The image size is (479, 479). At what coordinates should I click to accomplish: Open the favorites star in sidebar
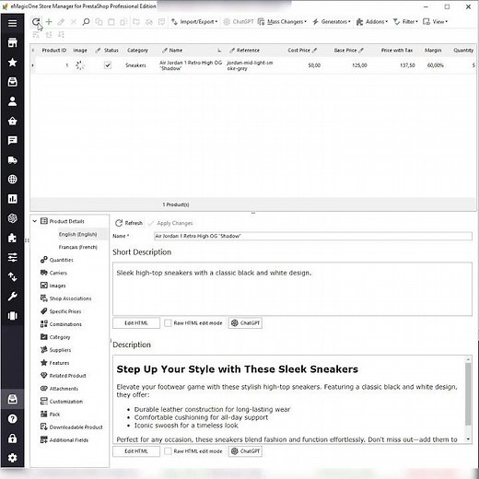12,63
